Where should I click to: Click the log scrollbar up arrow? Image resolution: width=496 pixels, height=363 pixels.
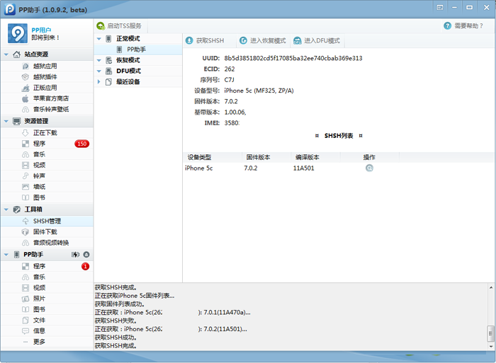[491, 287]
